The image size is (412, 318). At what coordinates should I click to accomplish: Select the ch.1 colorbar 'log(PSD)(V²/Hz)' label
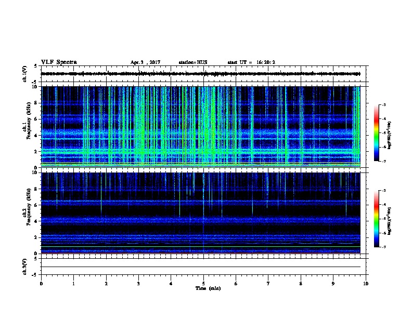(x=390, y=135)
